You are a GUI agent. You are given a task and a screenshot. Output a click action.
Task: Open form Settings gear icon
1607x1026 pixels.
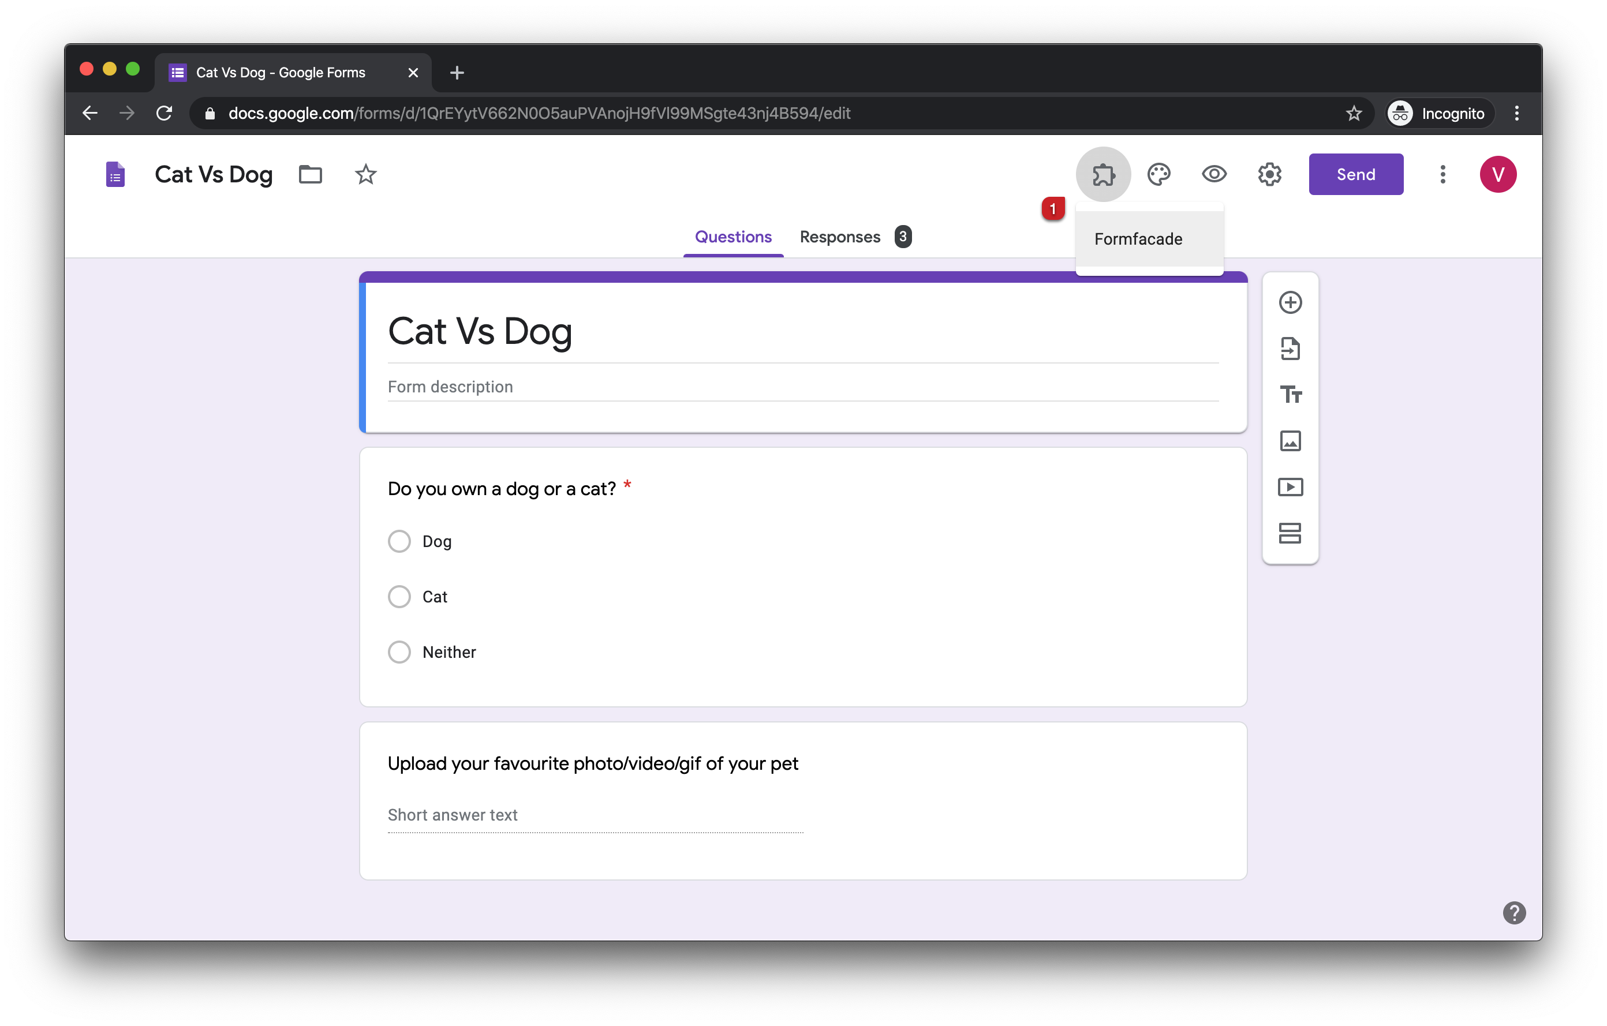coord(1269,175)
